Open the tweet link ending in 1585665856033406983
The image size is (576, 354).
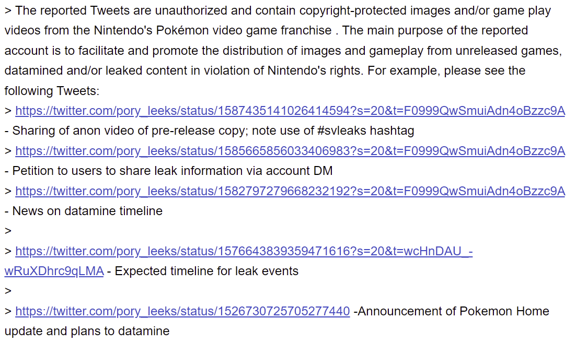pos(290,151)
